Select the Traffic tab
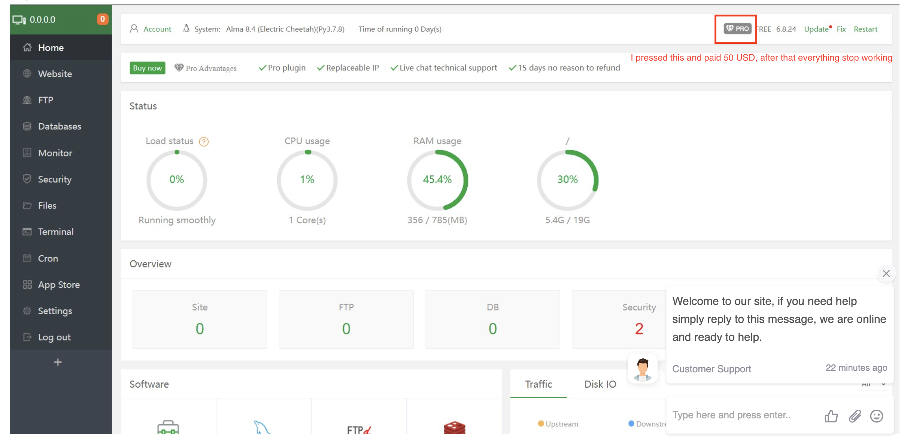The image size is (901, 440). [538, 384]
